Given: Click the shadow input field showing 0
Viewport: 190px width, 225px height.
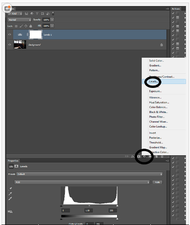Looking at the screenshot, I should (x=65, y=210).
